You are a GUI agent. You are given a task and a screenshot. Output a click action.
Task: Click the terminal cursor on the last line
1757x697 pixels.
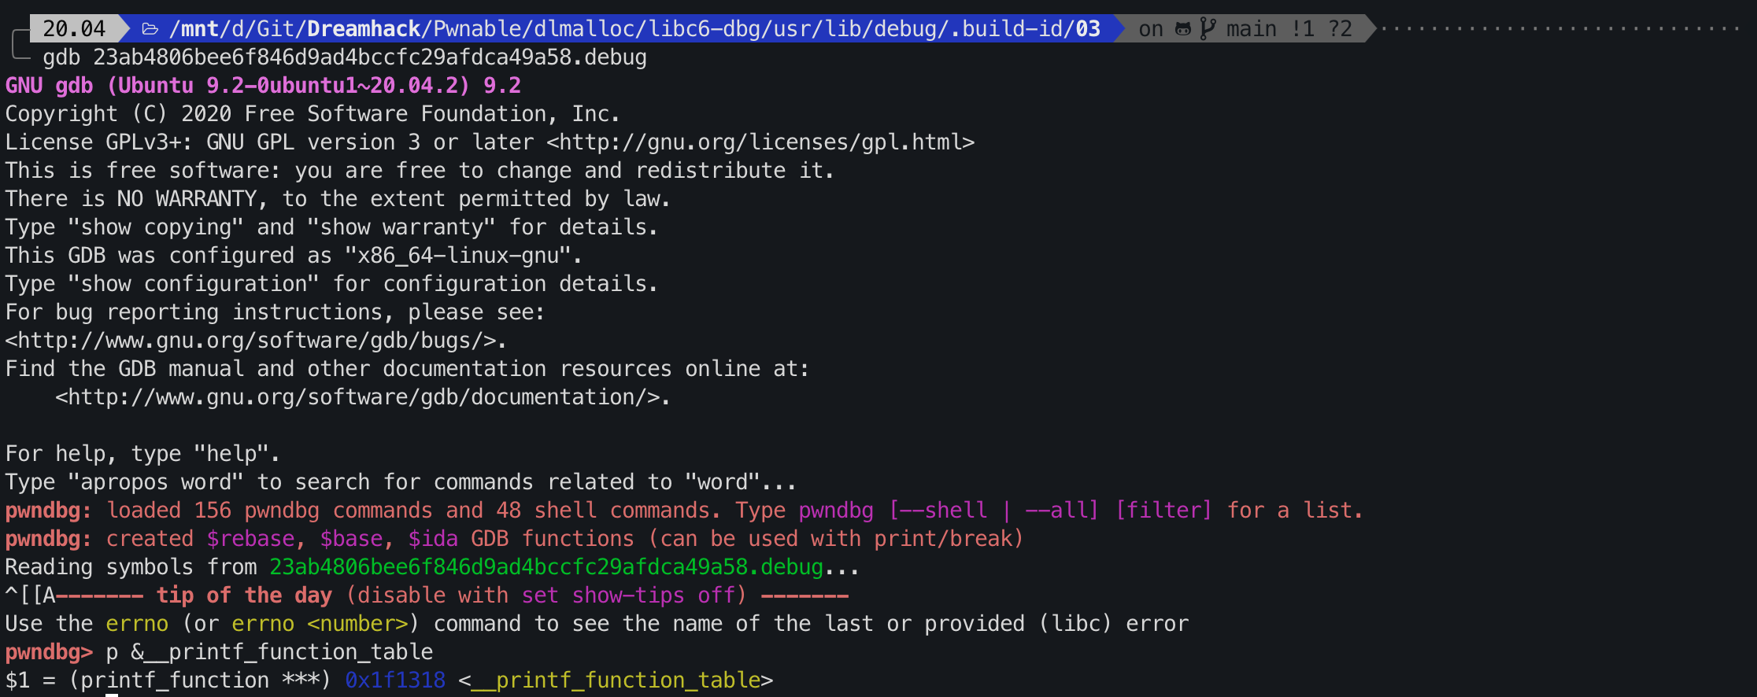[x=112, y=695]
